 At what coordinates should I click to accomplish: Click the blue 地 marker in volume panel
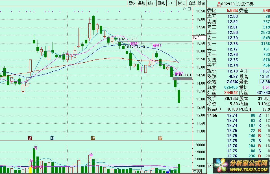coord(169,171)
